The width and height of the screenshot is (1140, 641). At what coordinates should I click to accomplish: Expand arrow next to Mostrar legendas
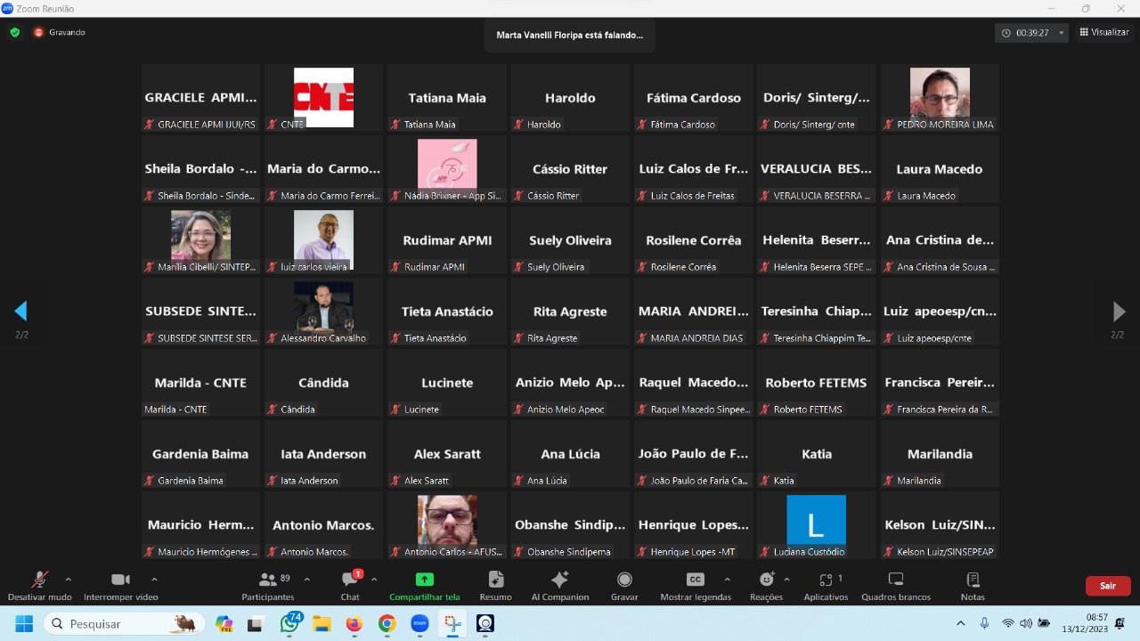tap(728, 579)
